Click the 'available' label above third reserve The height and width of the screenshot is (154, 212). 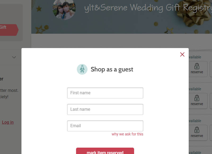(x=195, y=121)
